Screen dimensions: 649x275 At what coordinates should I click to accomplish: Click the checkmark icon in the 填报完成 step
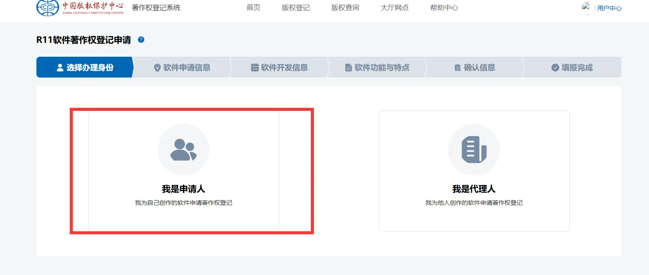pyautogui.click(x=555, y=67)
